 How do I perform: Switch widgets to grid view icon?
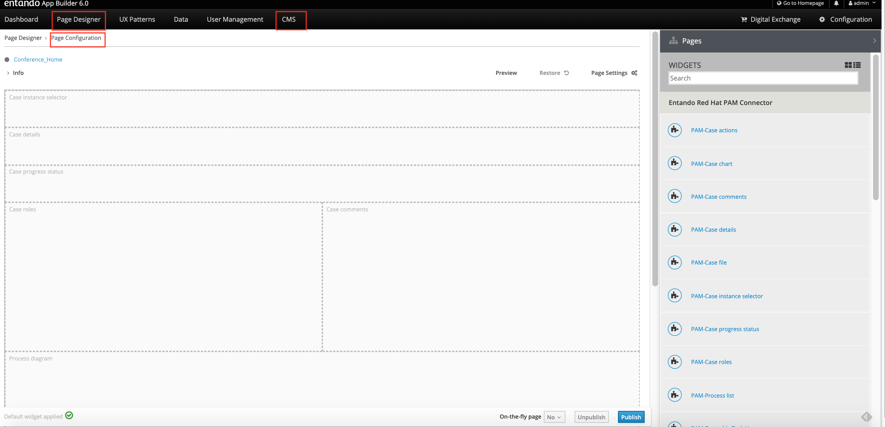pyautogui.click(x=848, y=65)
